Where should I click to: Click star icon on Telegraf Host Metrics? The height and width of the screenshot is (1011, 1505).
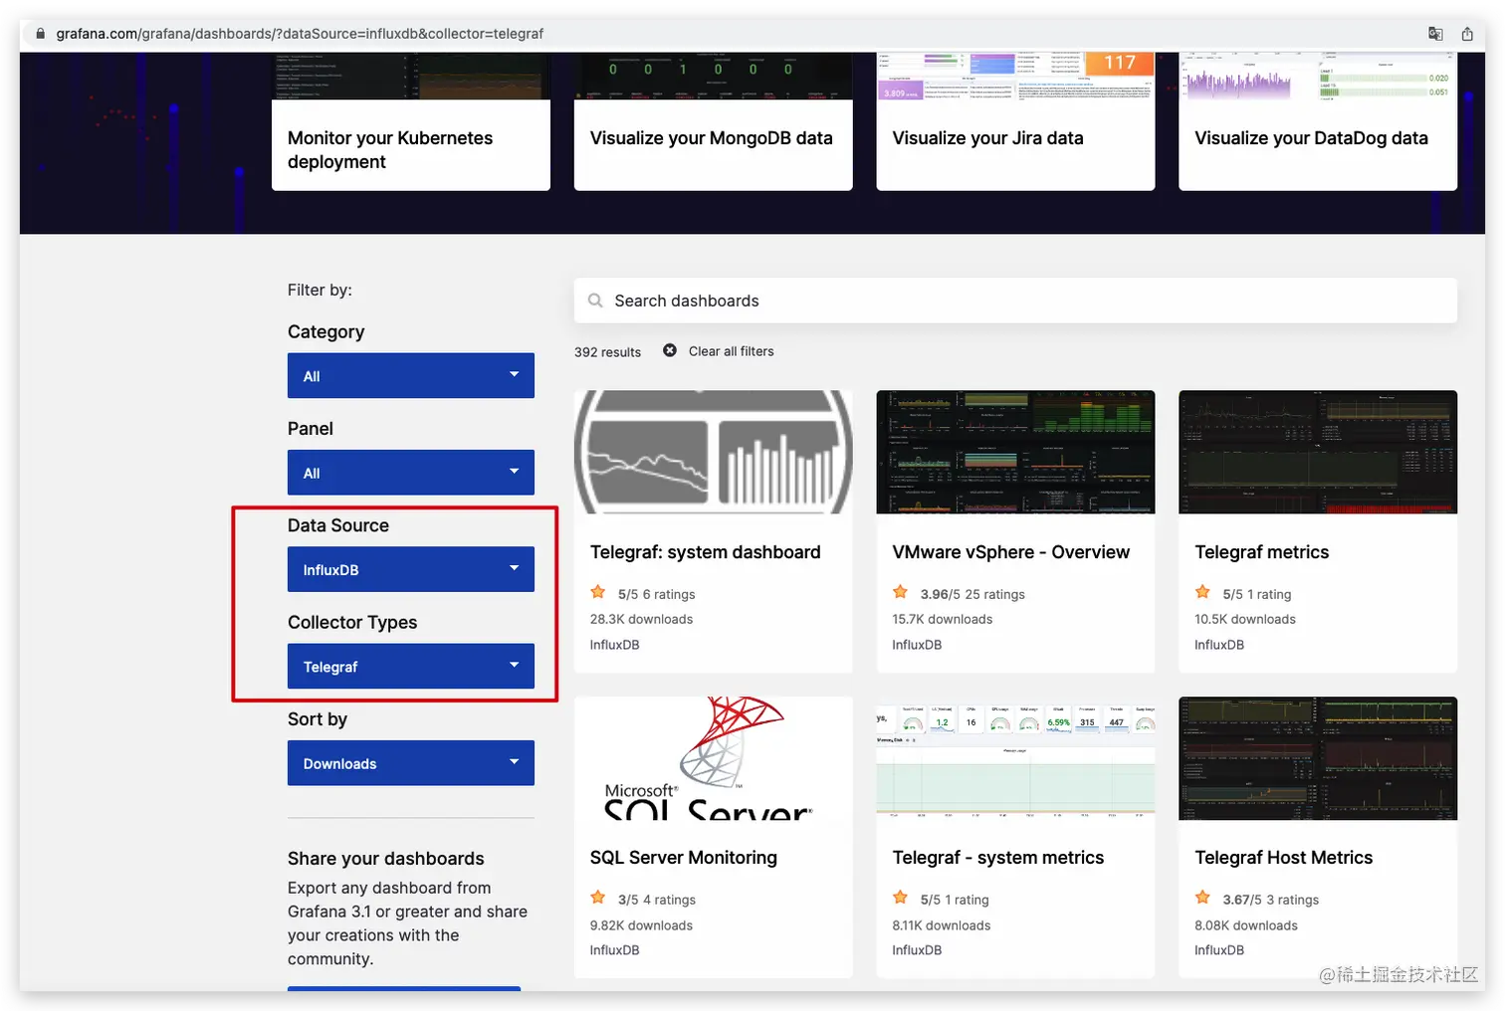click(1202, 898)
